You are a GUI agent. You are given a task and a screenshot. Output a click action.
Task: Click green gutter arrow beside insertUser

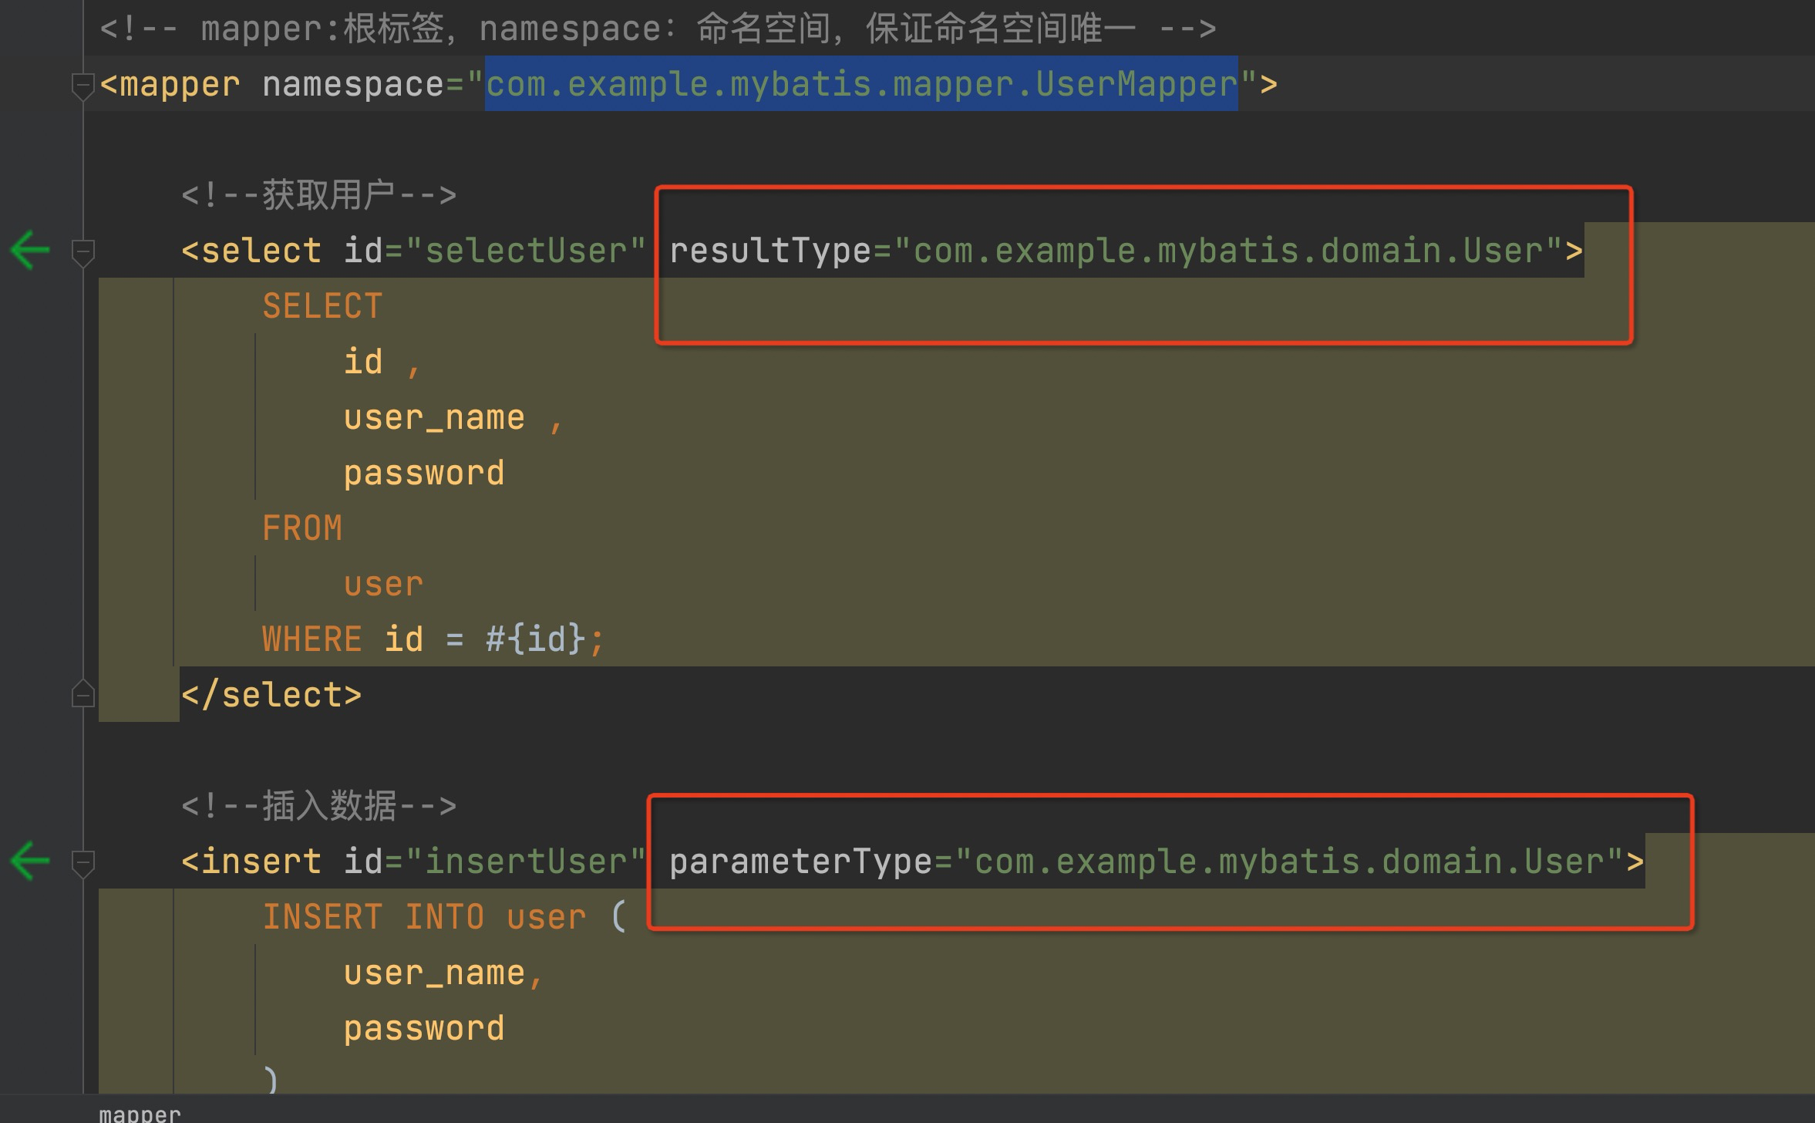(x=31, y=861)
